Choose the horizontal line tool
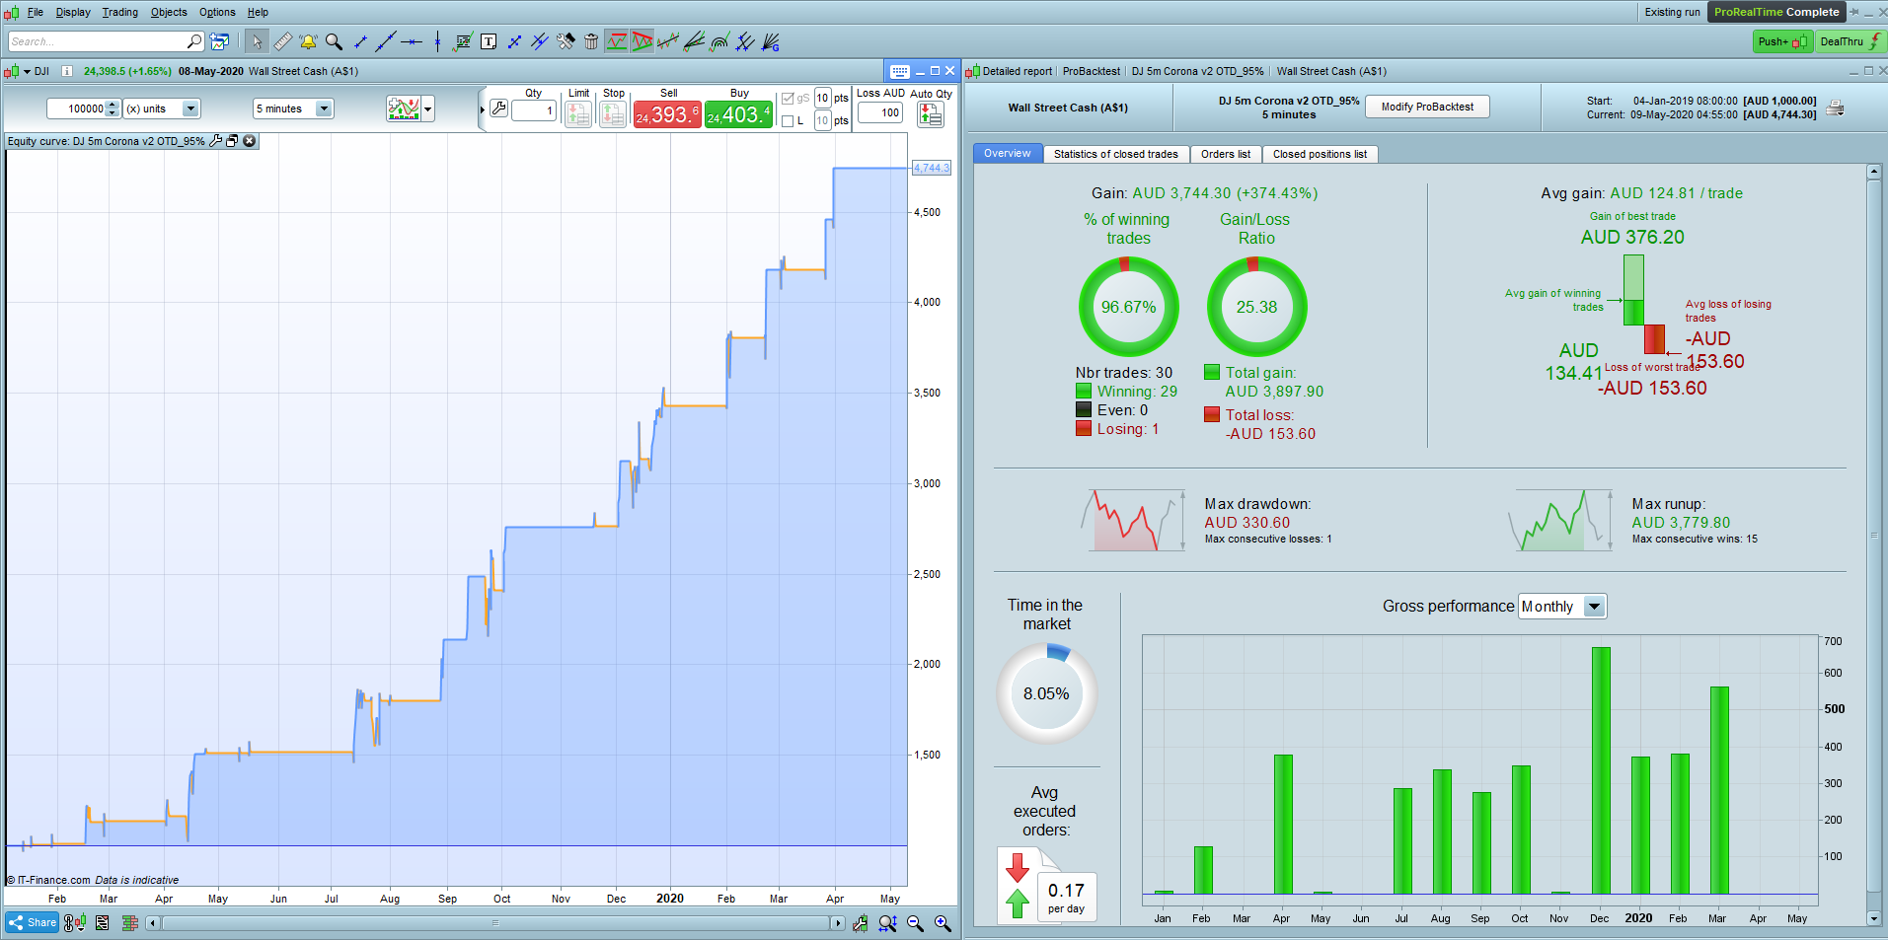This screenshot has width=1888, height=940. (412, 41)
